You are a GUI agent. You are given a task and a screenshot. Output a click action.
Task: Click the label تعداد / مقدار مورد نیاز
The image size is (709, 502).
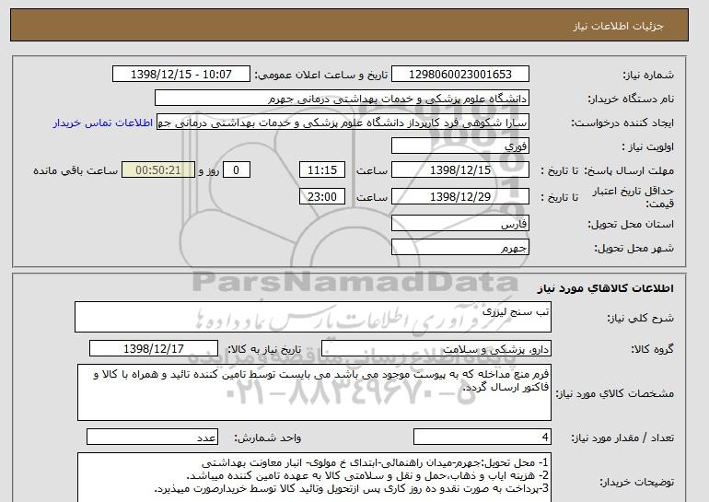[622, 438]
